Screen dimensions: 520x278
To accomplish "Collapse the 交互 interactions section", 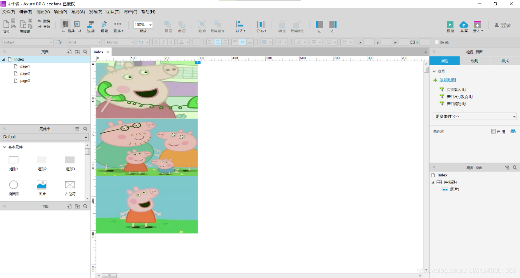I will tap(434, 71).
